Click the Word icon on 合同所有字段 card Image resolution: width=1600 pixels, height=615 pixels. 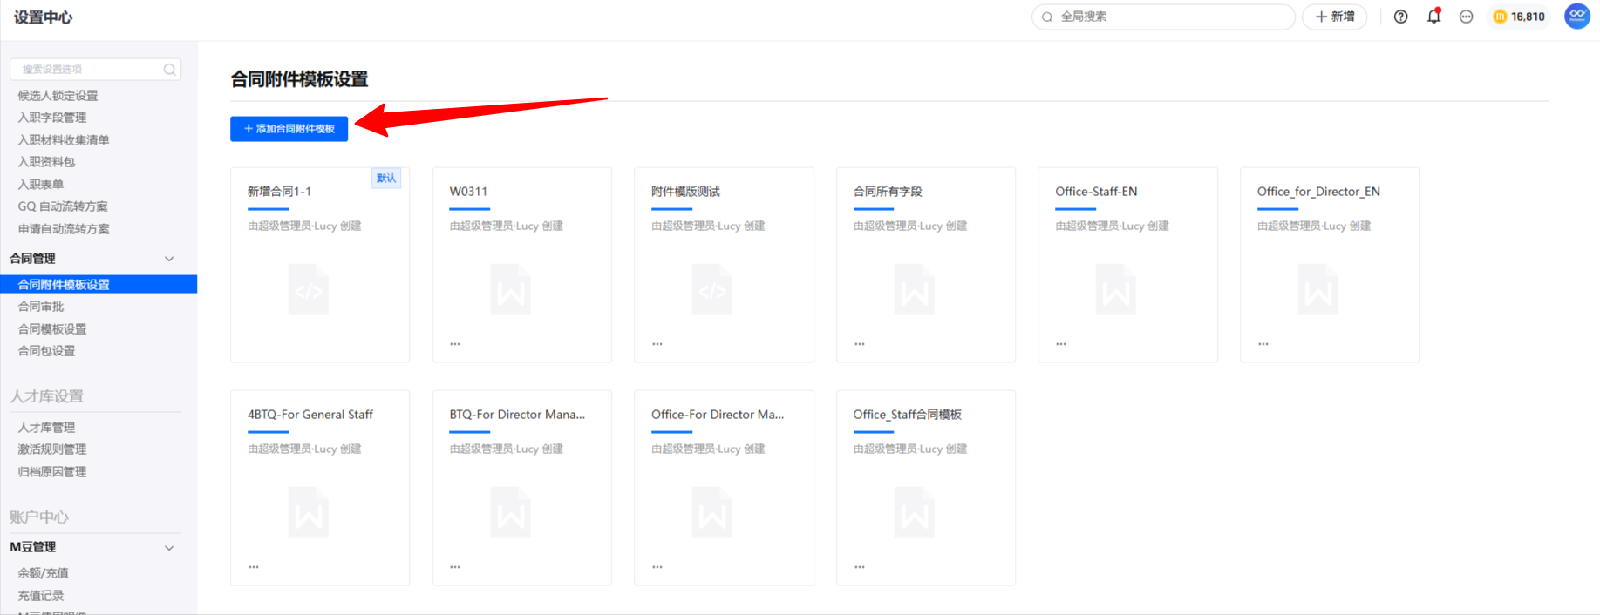(915, 290)
